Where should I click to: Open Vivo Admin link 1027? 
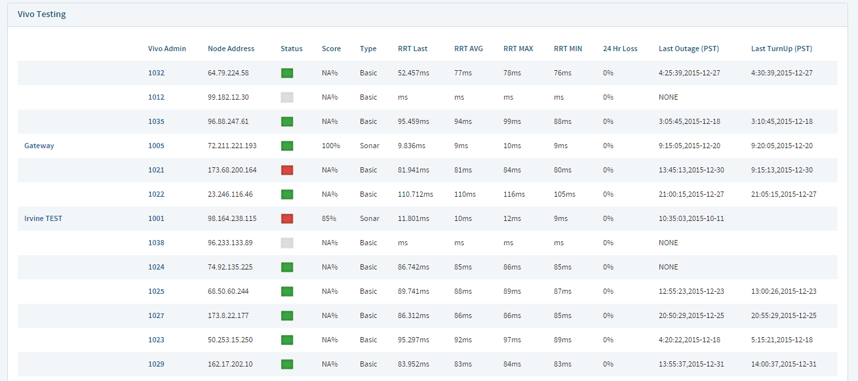pos(156,315)
